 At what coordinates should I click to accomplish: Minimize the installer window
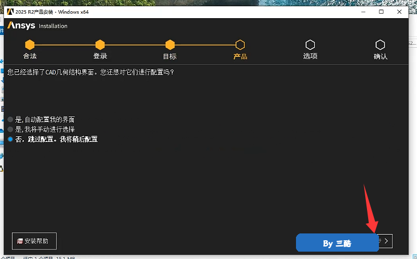pyautogui.click(x=363, y=12)
